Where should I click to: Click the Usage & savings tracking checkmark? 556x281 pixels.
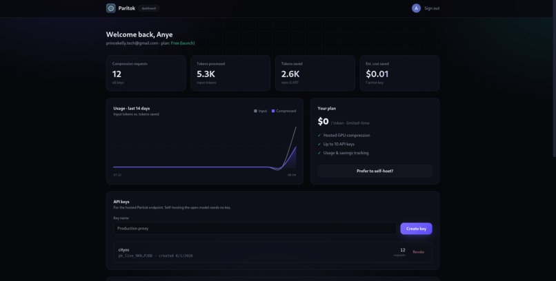[319, 153]
